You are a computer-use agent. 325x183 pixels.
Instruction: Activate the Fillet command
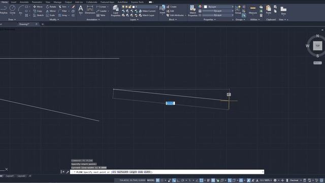pos(62,11)
